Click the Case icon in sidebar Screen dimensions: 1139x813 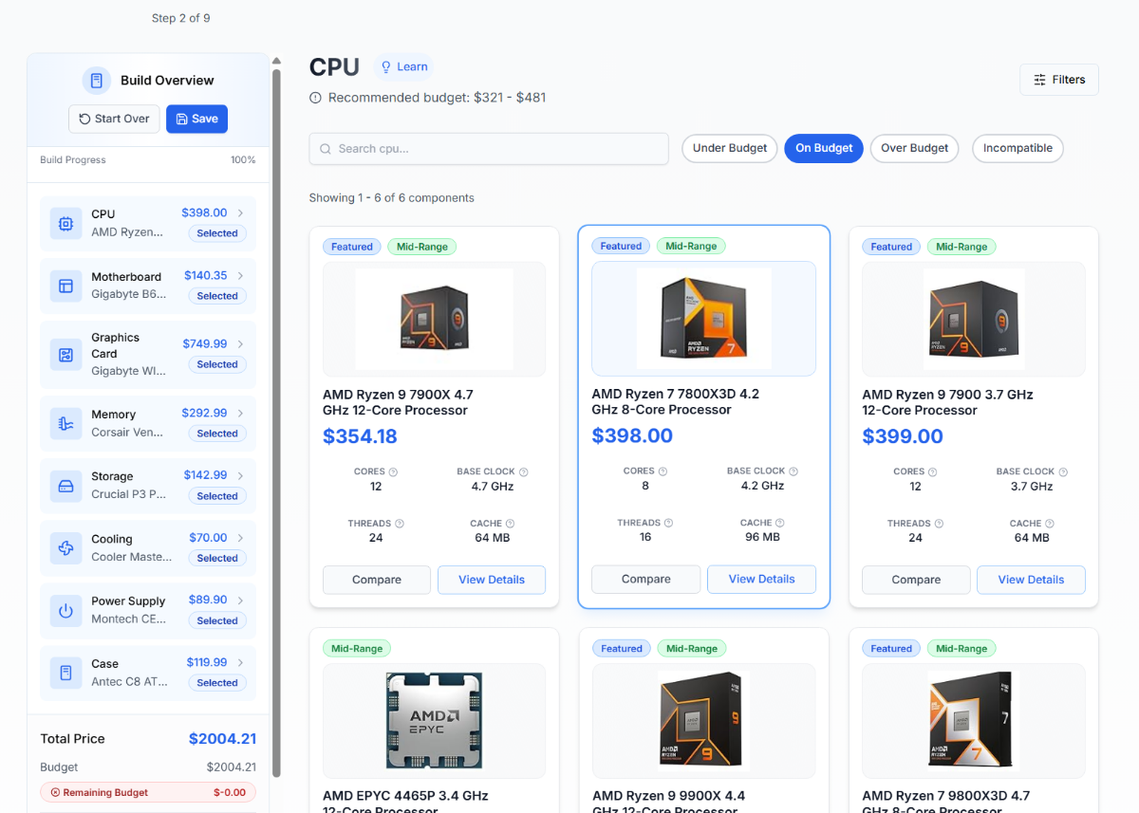pos(65,673)
